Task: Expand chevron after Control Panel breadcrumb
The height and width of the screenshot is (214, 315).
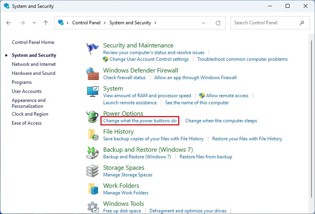Action: pyautogui.click(x=105, y=23)
